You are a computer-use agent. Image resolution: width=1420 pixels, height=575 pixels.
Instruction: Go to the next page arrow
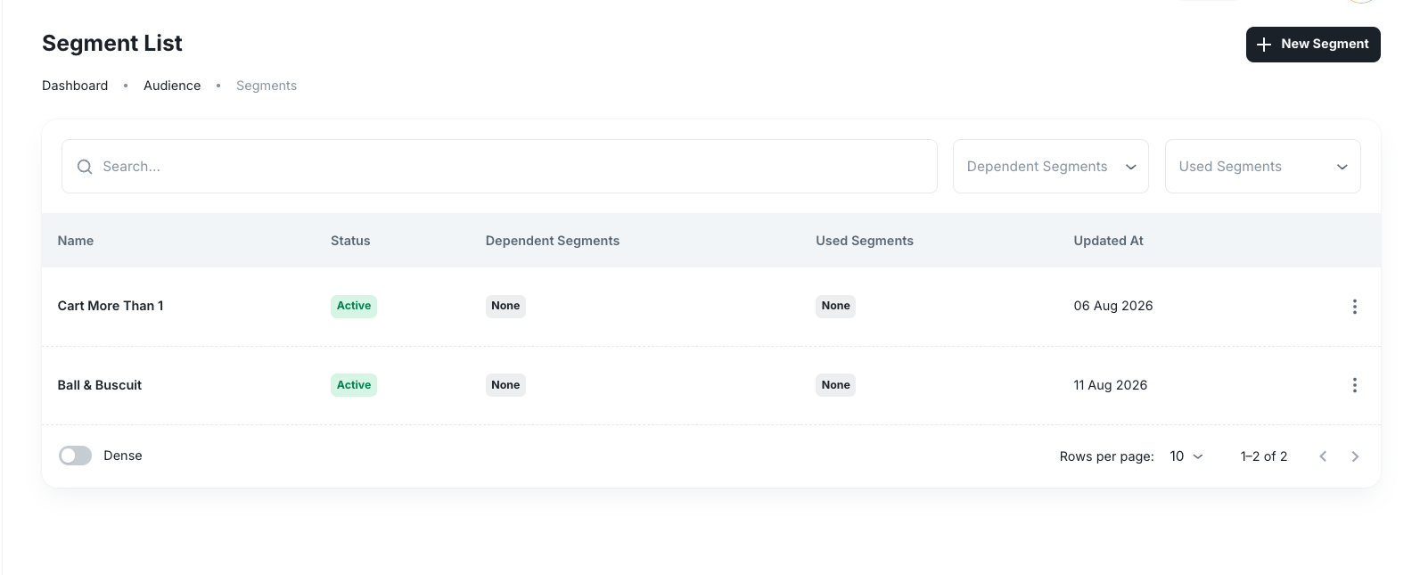(x=1355, y=456)
